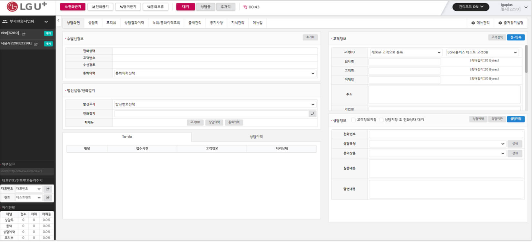Click the dial phone icon in 전화걸기 field

(x=312, y=114)
